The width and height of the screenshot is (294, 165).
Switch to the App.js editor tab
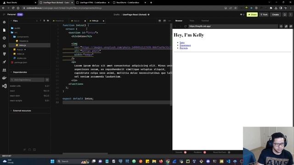coord(75,21)
